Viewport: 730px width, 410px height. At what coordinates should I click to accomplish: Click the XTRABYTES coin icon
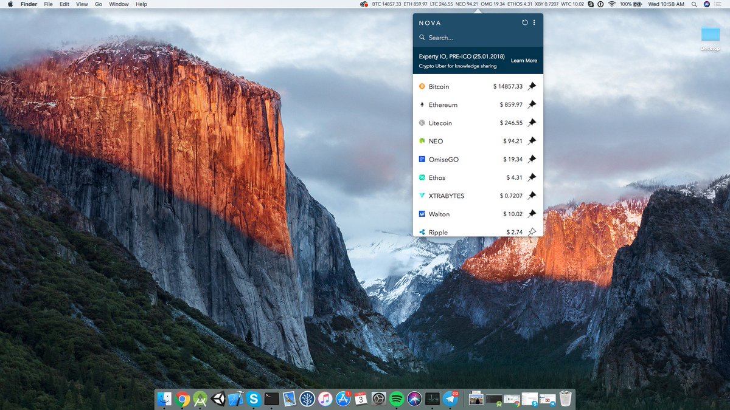pyautogui.click(x=422, y=196)
